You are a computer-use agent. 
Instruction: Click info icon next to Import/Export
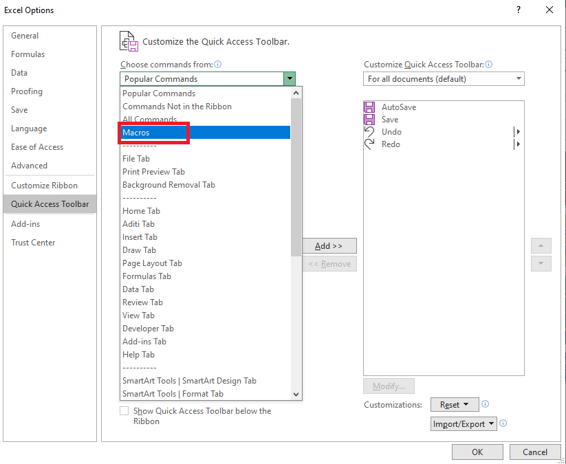coord(503,423)
